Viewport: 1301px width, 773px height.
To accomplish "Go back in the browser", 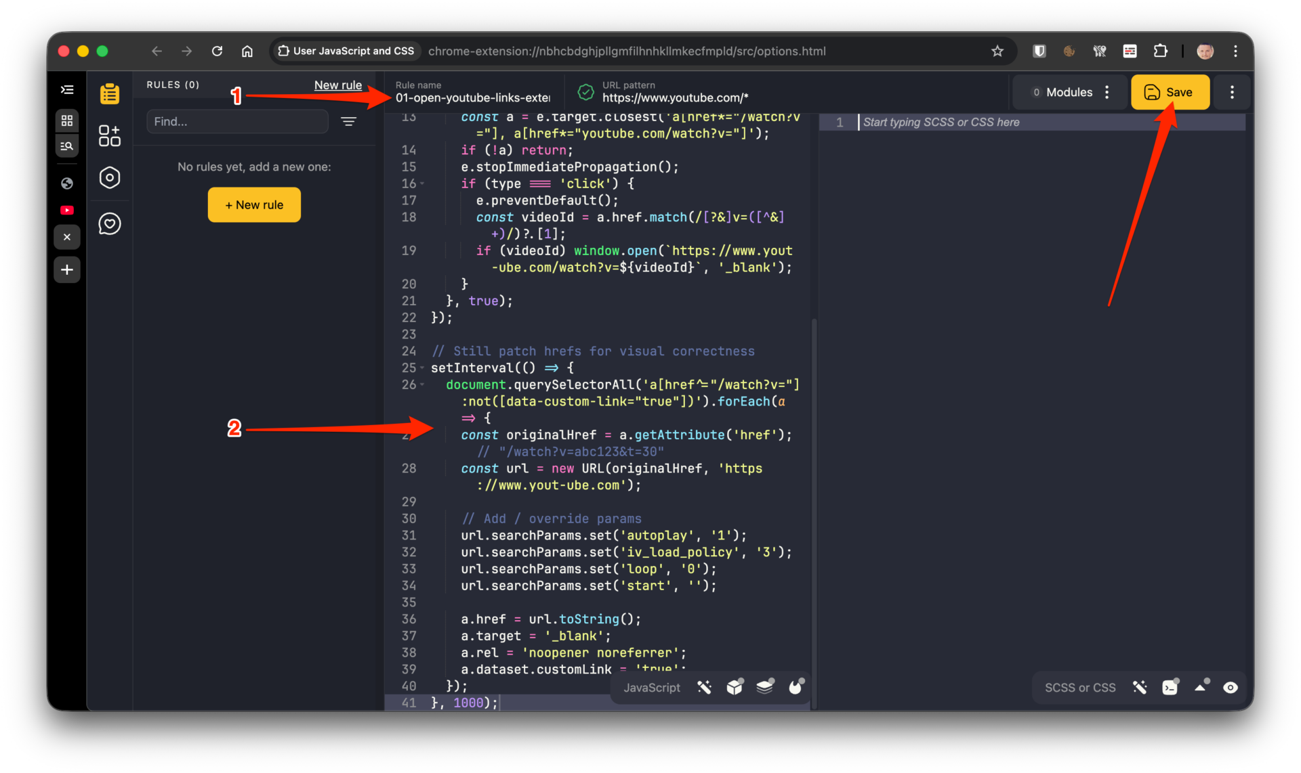I will point(157,51).
